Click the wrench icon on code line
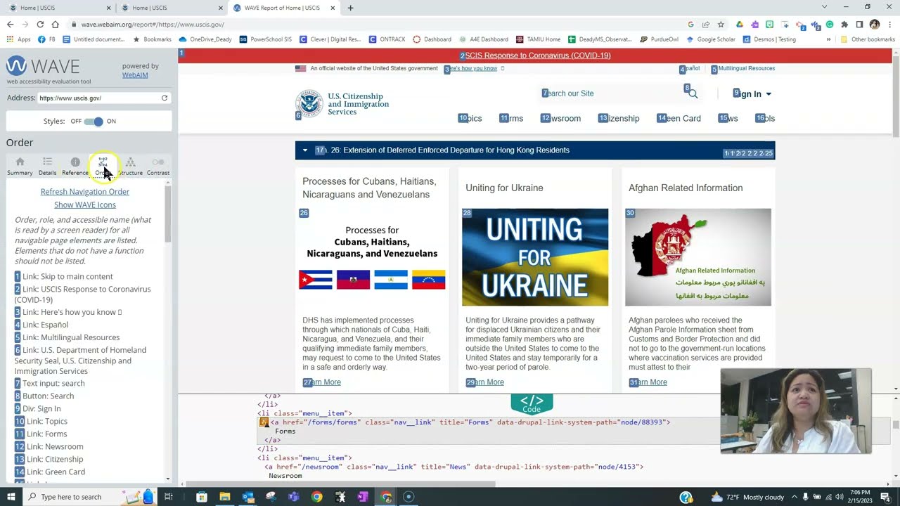Screen dimensions: 900x506 click(264, 422)
